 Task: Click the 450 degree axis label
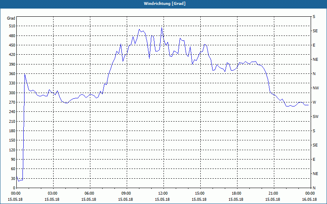pos(12,45)
